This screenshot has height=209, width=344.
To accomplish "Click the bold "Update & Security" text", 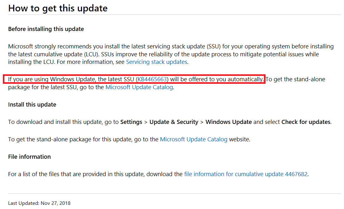I will [174, 122].
